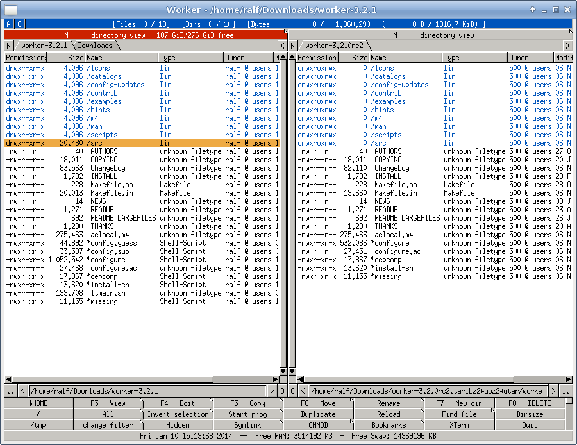Close the left file listing via its X icon

point(282,46)
